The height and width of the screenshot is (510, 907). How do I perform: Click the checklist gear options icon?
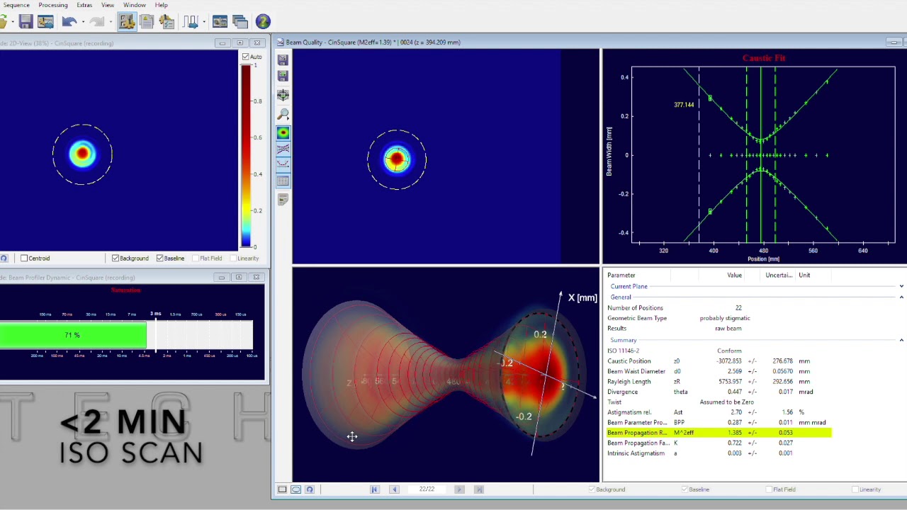[x=167, y=22]
